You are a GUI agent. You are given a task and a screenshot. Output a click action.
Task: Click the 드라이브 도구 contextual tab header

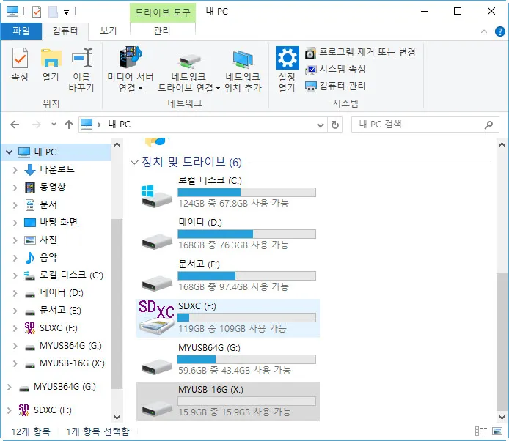tap(162, 12)
